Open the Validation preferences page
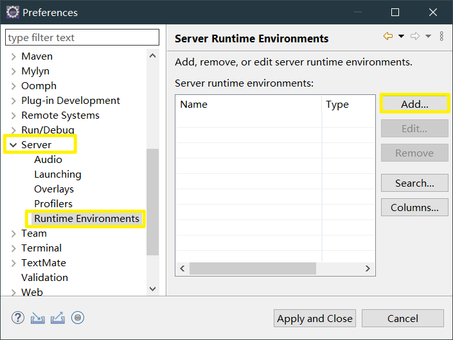This screenshot has height=340, width=453. coord(44,278)
